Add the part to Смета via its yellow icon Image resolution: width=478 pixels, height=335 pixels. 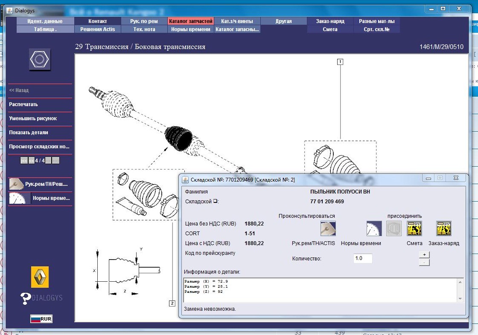pos(414,228)
